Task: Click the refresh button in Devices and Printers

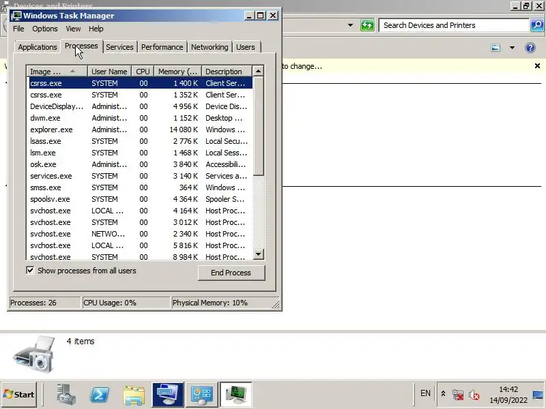Action: [x=367, y=25]
